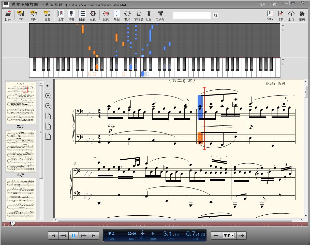Enable 区间 A-B section selection
The height and width of the screenshot is (245, 310).
[106, 15]
